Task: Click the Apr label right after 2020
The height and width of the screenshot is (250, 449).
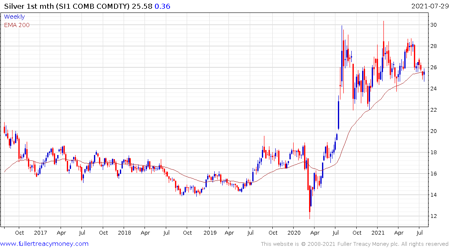Action: [315, 233]
